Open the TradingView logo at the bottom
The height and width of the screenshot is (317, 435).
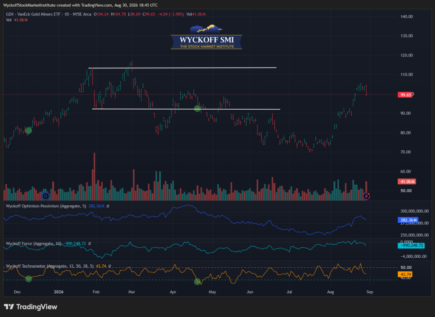point(31,307)
